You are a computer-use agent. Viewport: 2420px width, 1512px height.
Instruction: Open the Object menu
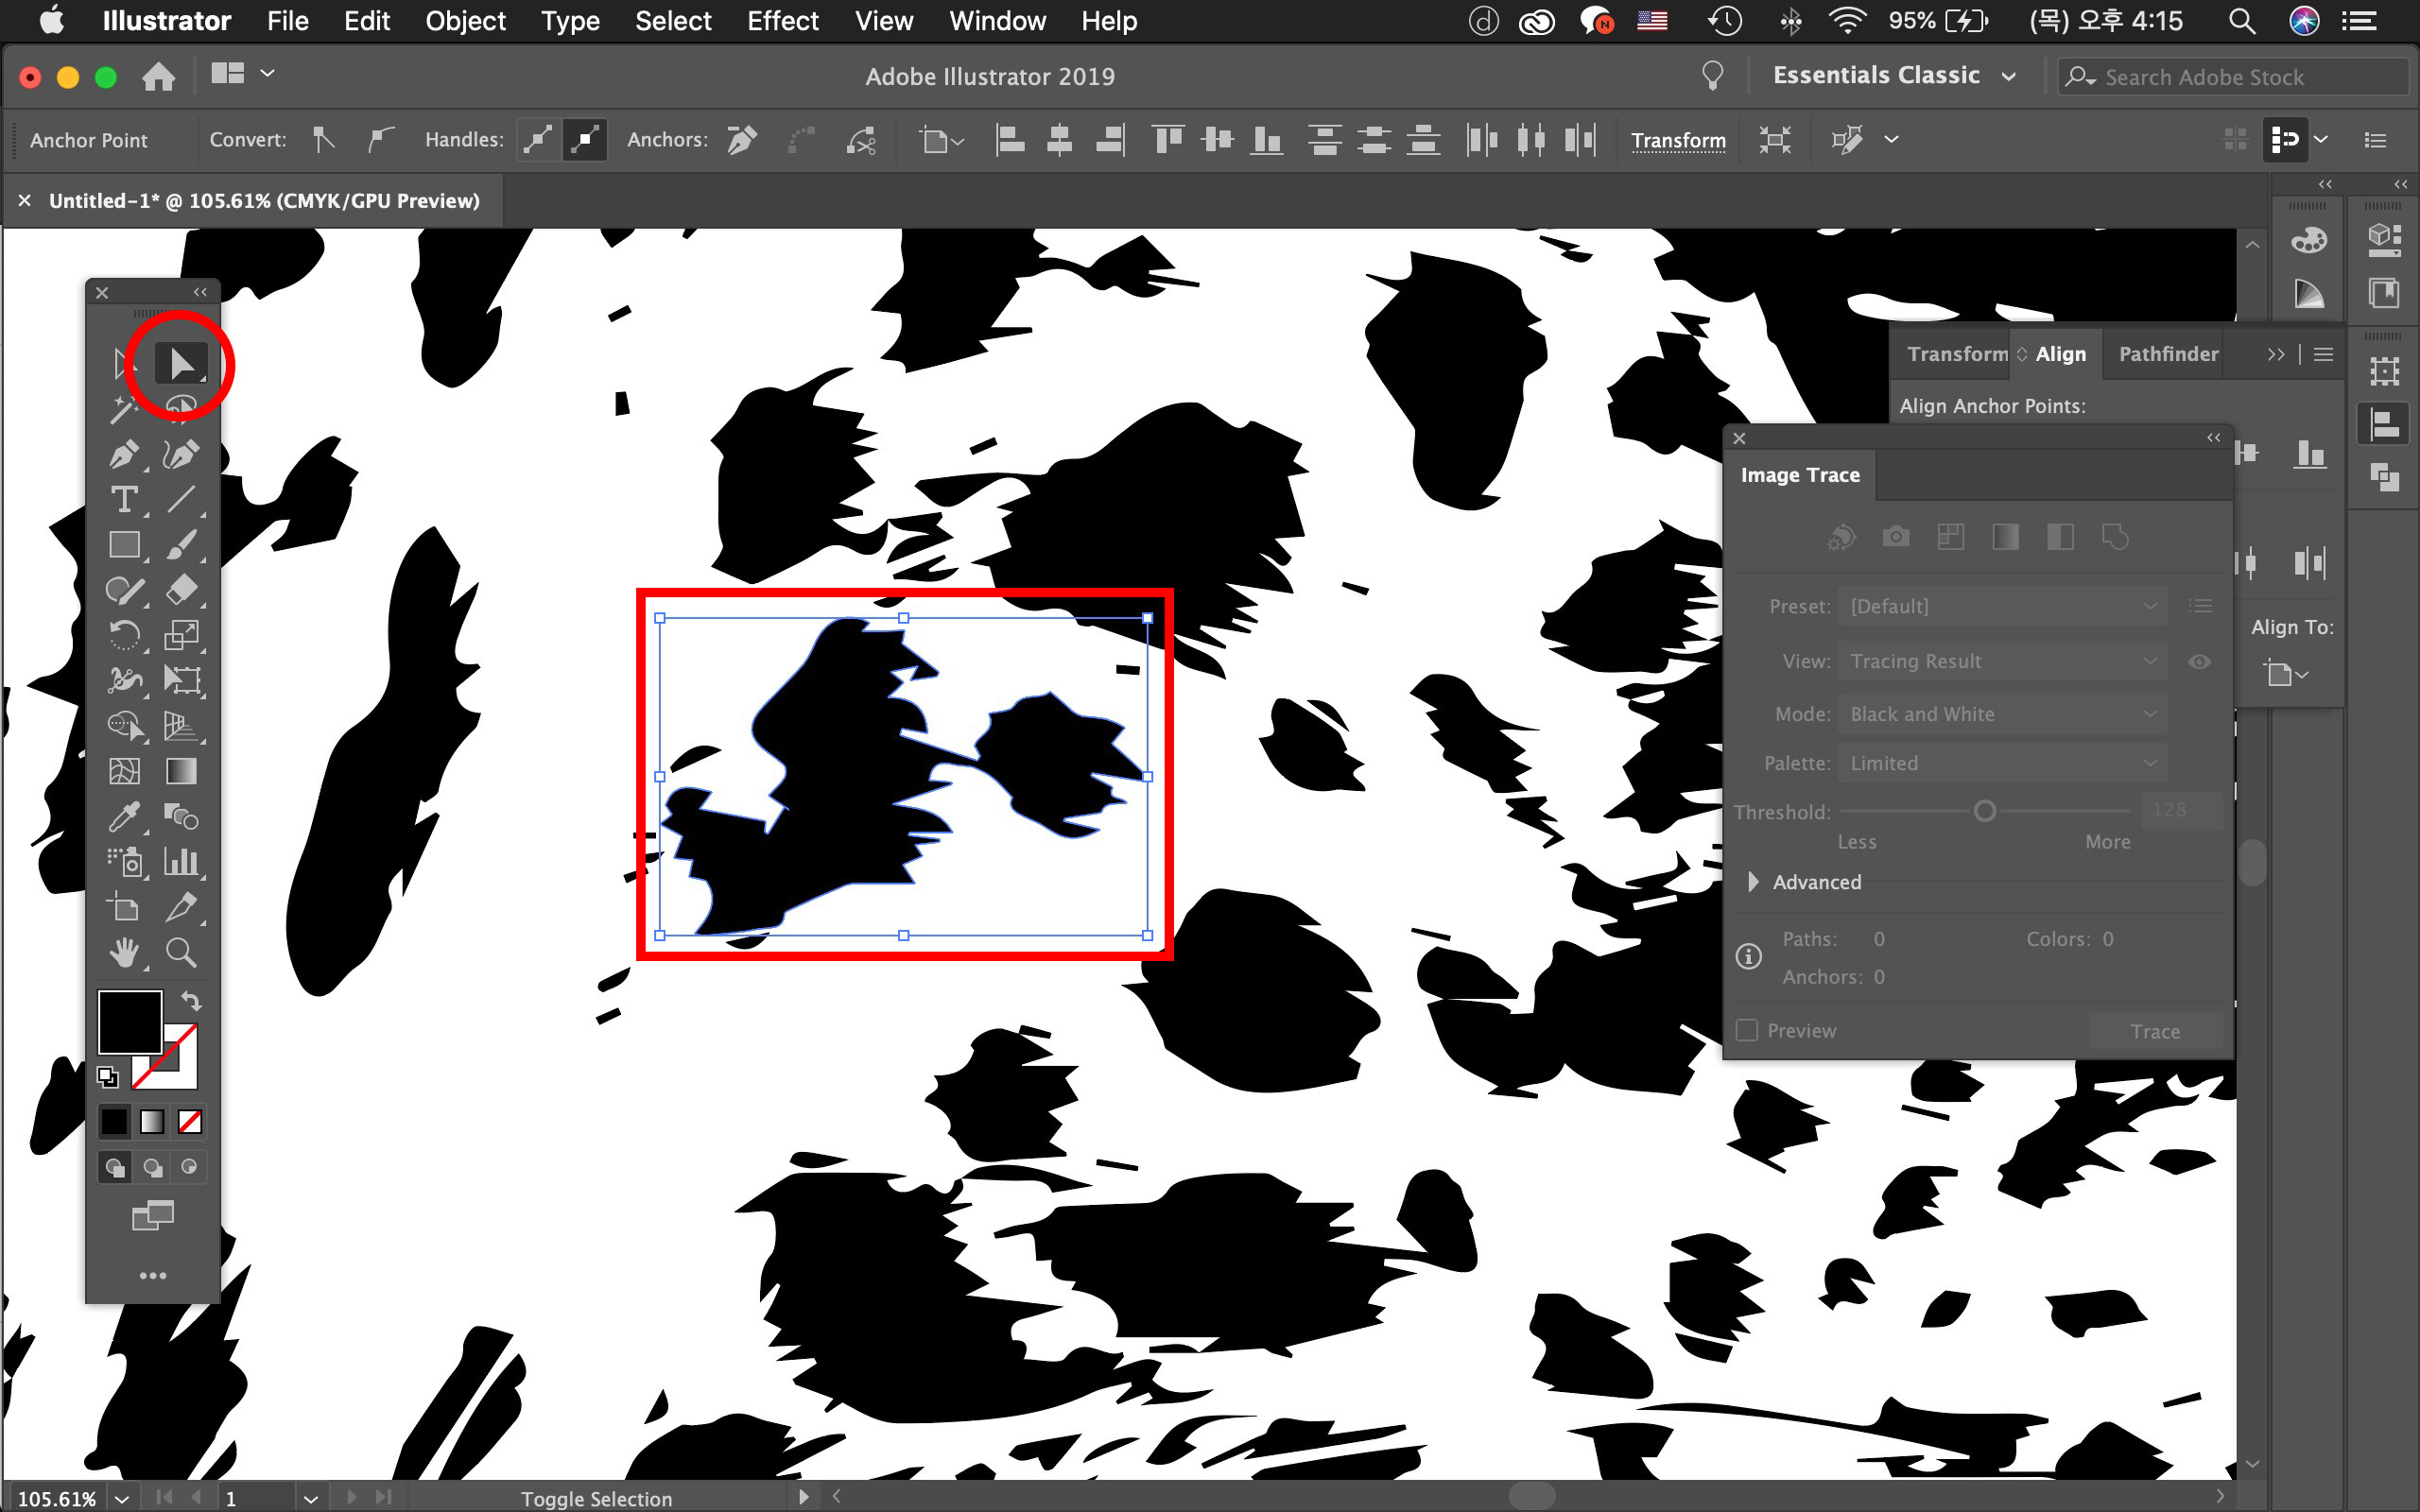(x=465, y=21)
